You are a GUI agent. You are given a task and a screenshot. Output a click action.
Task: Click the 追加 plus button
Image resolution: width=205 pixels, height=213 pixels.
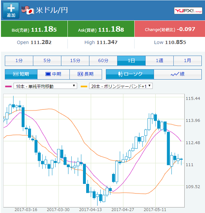11,10
